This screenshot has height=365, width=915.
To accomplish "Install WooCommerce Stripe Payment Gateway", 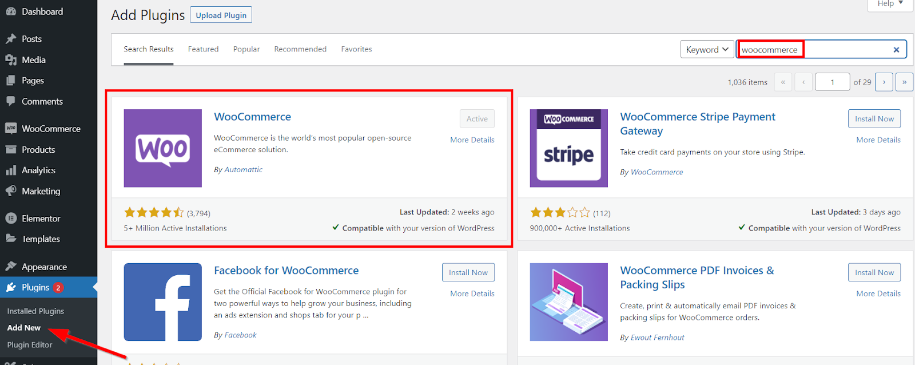I will [x=874, y=118].
